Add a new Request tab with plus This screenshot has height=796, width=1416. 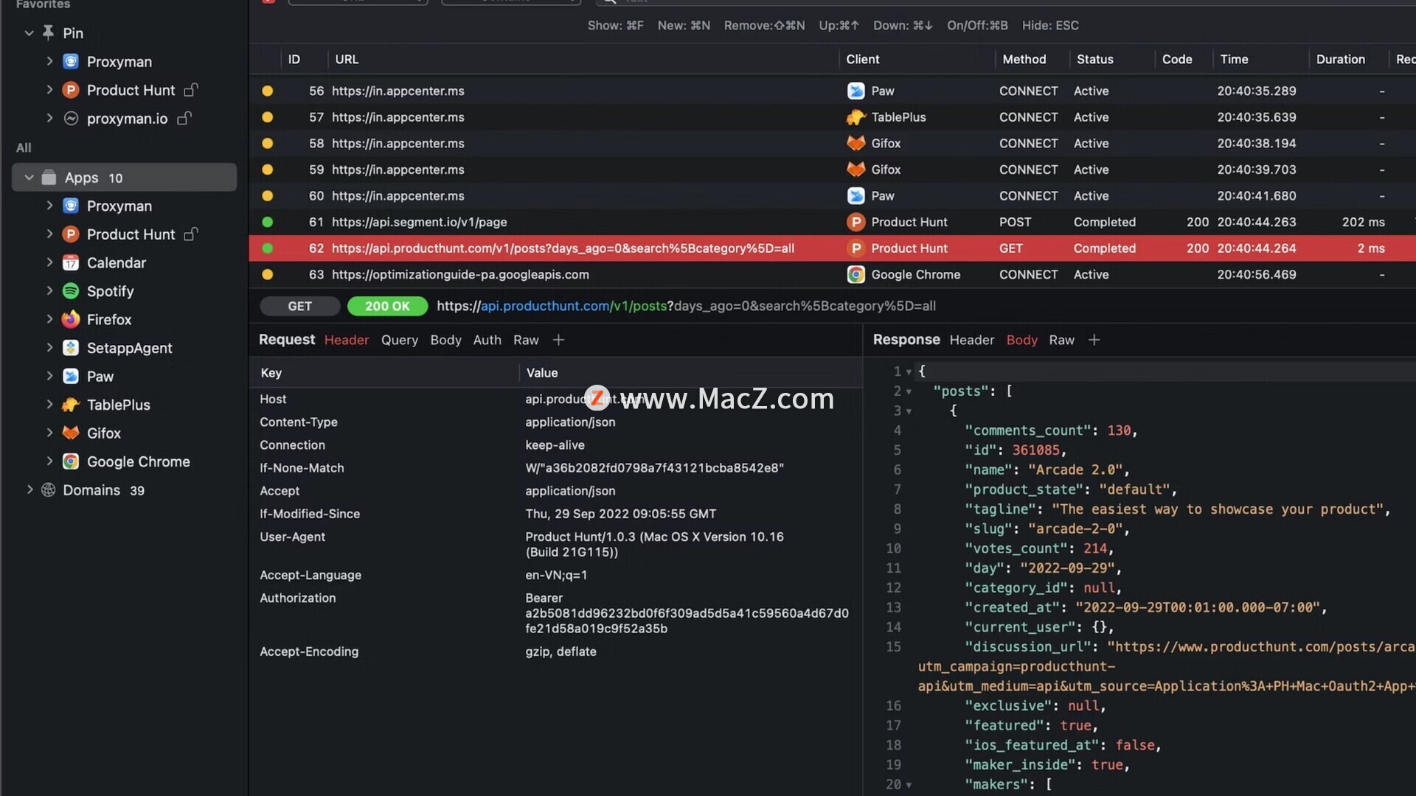(558, 340)
